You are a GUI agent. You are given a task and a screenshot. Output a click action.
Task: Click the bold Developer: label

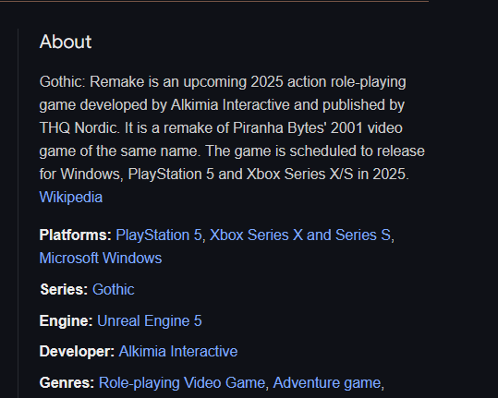[x=77, y=351]
